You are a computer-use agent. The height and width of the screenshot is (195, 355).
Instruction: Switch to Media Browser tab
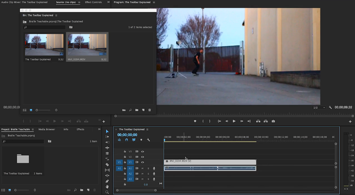tap(47, 130)
